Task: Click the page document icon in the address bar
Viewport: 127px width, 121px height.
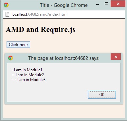Action: 7,14
